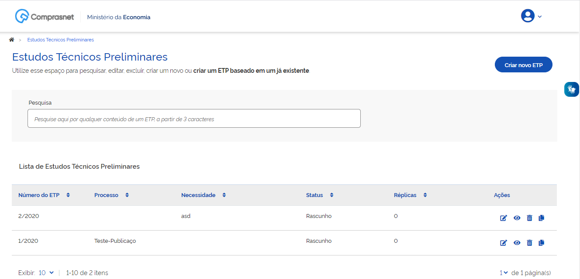
Task: Click the Criar novo ETP button
Action: [x=523, y=65]
